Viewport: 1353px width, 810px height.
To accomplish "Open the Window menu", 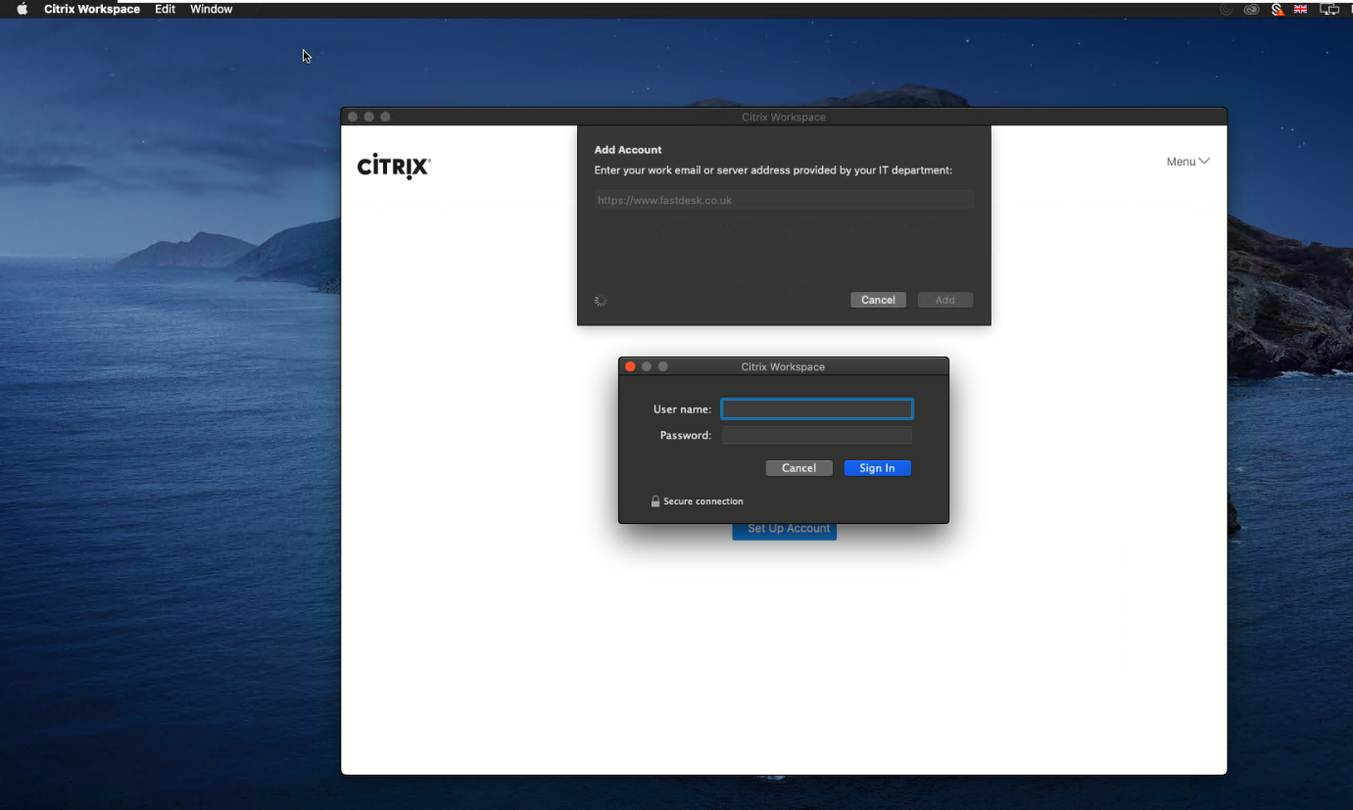I will [212, 9].
